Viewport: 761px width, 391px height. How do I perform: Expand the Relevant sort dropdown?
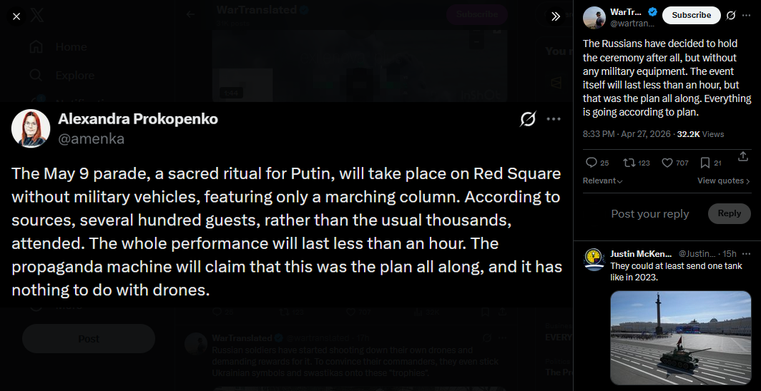coord(603,181)
